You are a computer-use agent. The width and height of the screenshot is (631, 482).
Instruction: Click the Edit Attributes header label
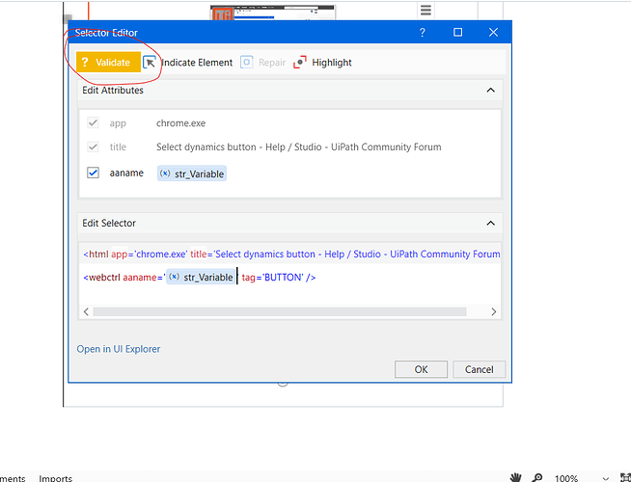click(113, 90)
